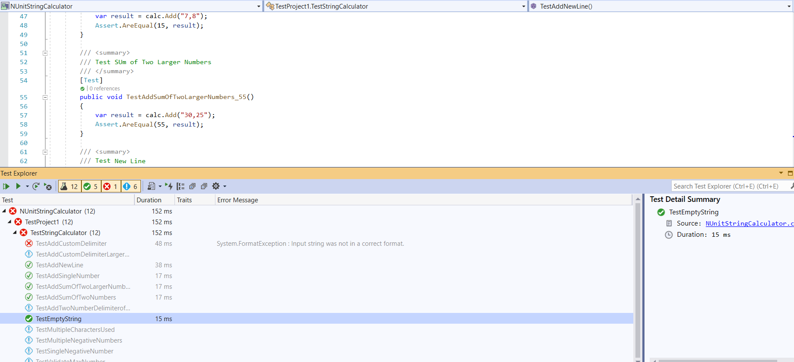This screenshot has height=362, width=794.
Task: Select the failed TestAddCustomDelimiter test
Action: 71,244
